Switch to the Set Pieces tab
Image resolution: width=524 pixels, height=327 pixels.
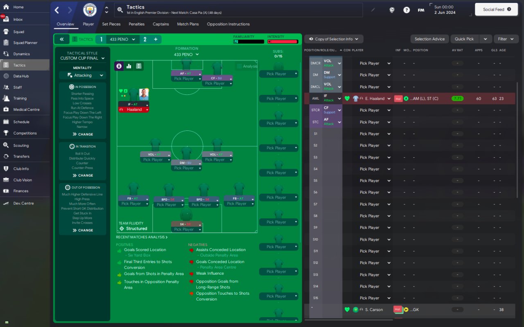tap(111, 24)
